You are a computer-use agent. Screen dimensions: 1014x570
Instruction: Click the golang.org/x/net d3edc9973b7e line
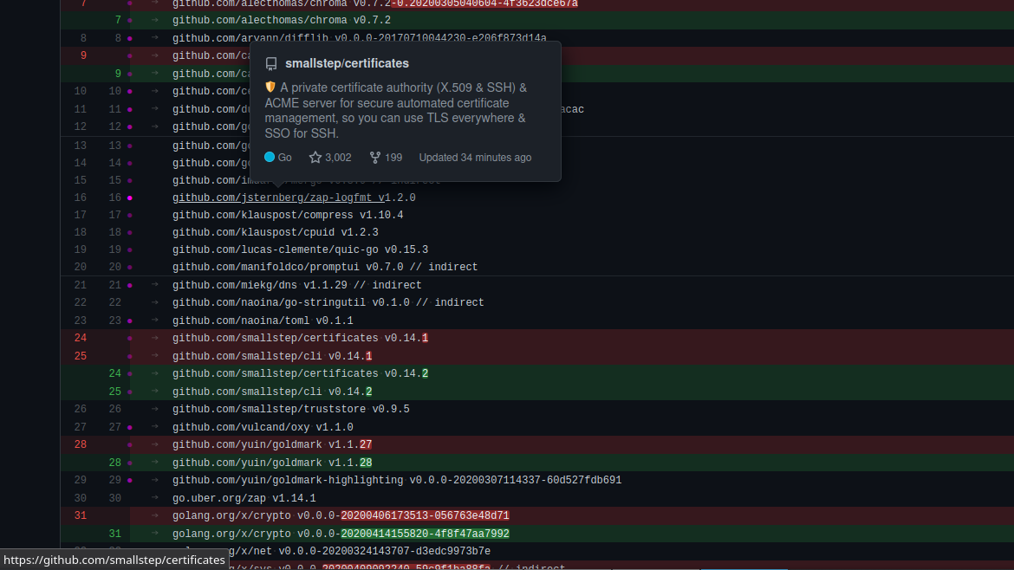pos(359,551)
